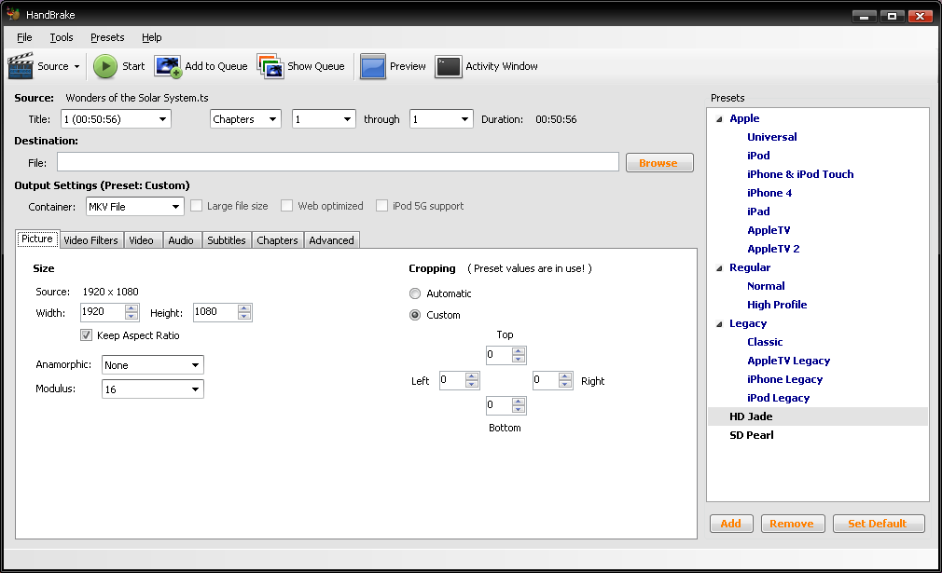
Task: Open the Activity Window terminal icon
Action: [449, 66]
